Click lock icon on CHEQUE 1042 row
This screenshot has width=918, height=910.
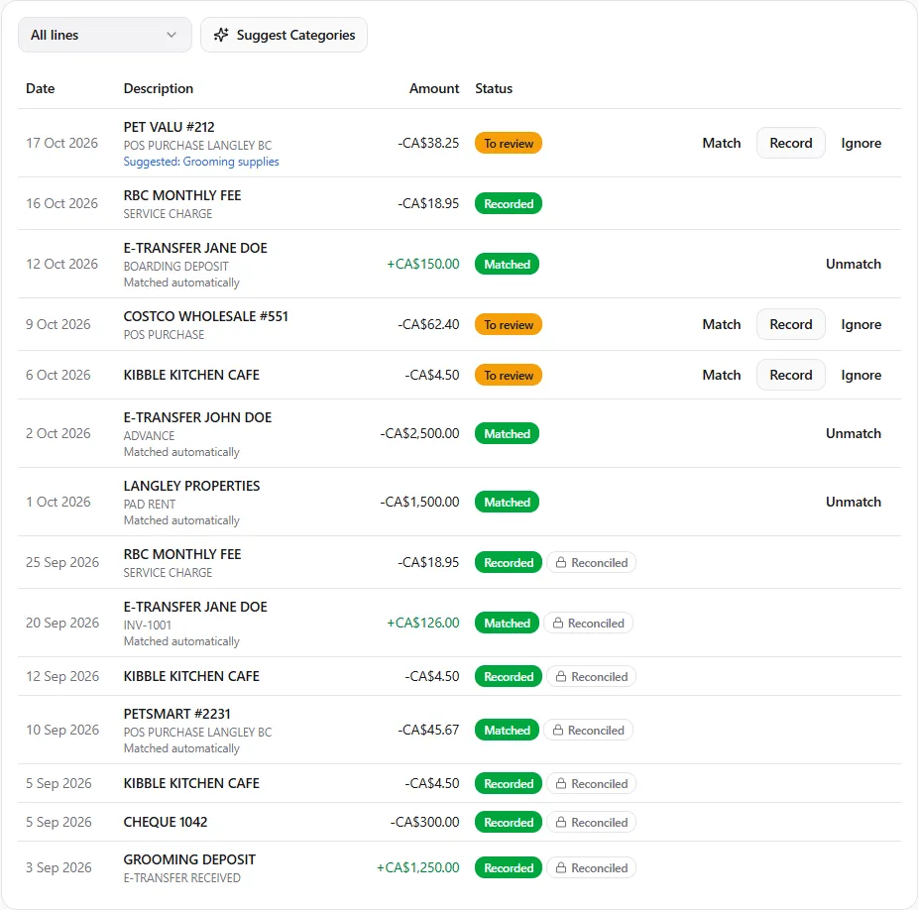click(561, 822)
